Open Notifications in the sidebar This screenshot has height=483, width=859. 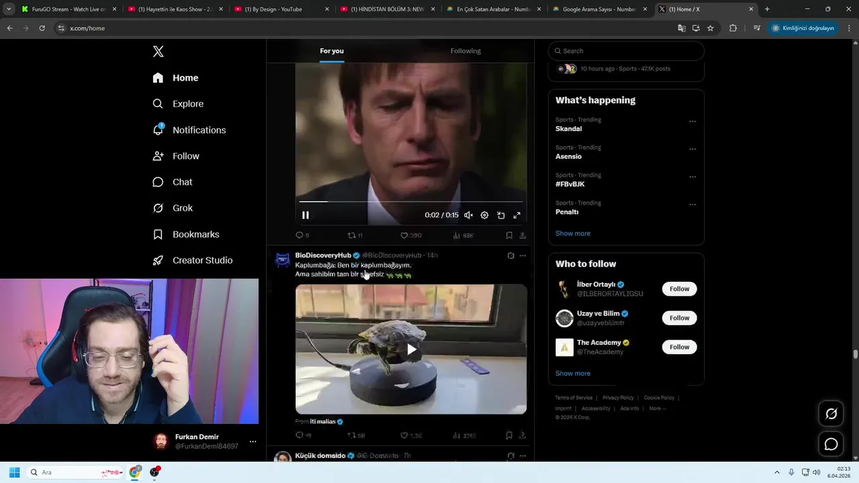tap(189, 130)
